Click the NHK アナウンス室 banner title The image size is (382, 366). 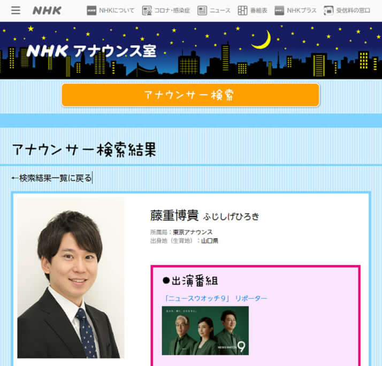[x=91, y=51]
